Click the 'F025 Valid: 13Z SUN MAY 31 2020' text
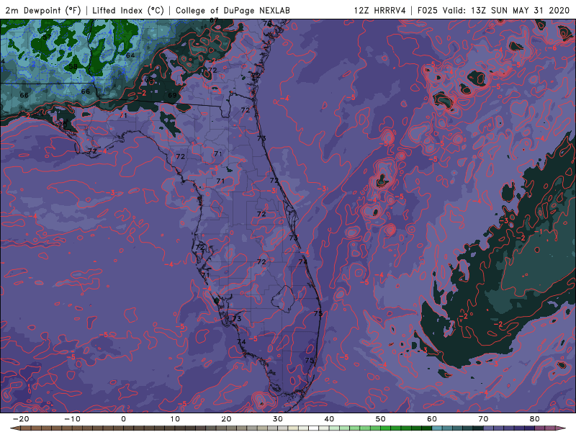Screen dimensions: 576x432 493,10
